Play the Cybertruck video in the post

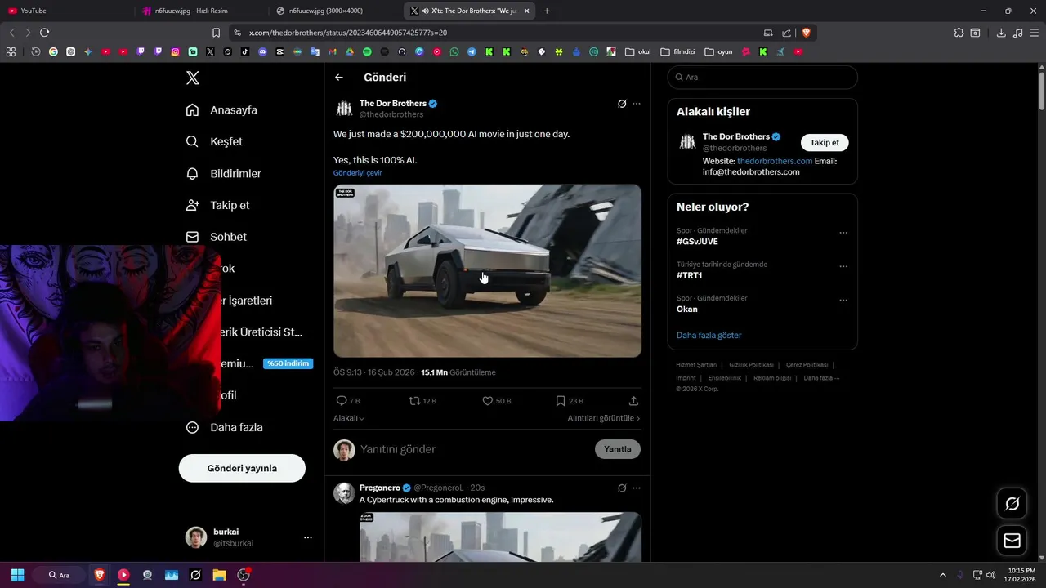tap(487, 270)
